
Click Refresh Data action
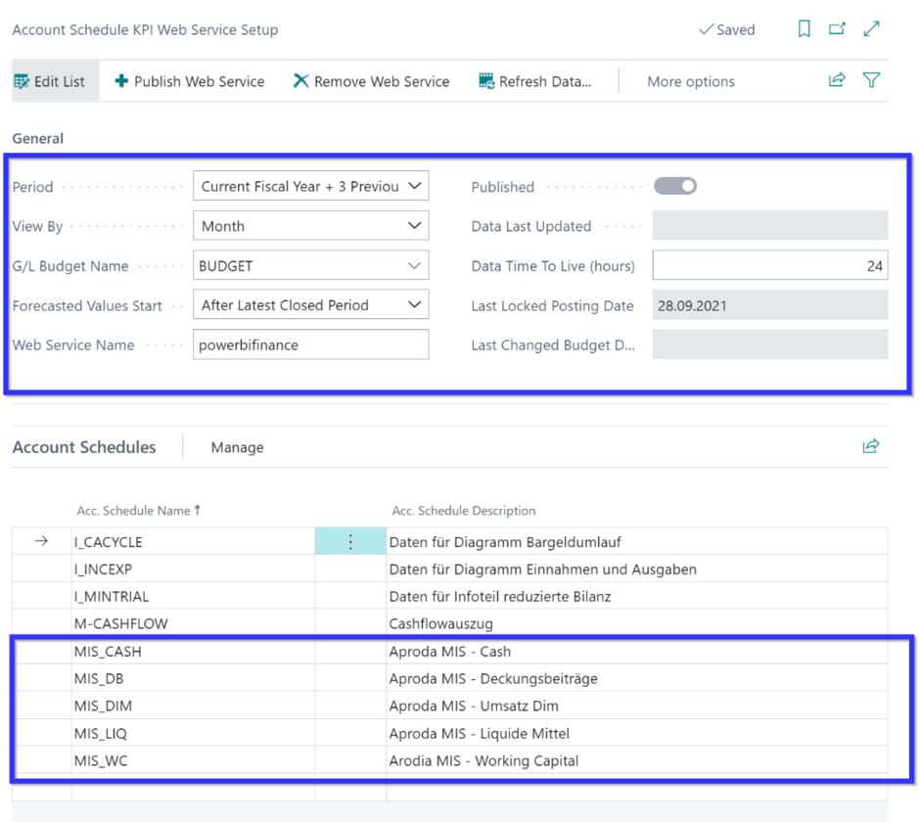click(535, 82)
